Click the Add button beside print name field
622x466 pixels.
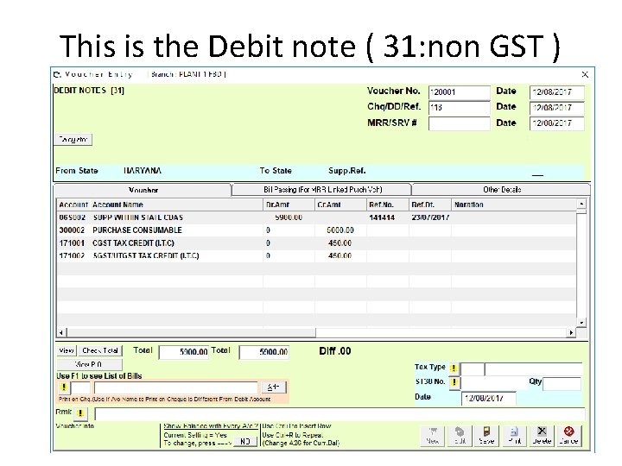[x=274, y=387]
